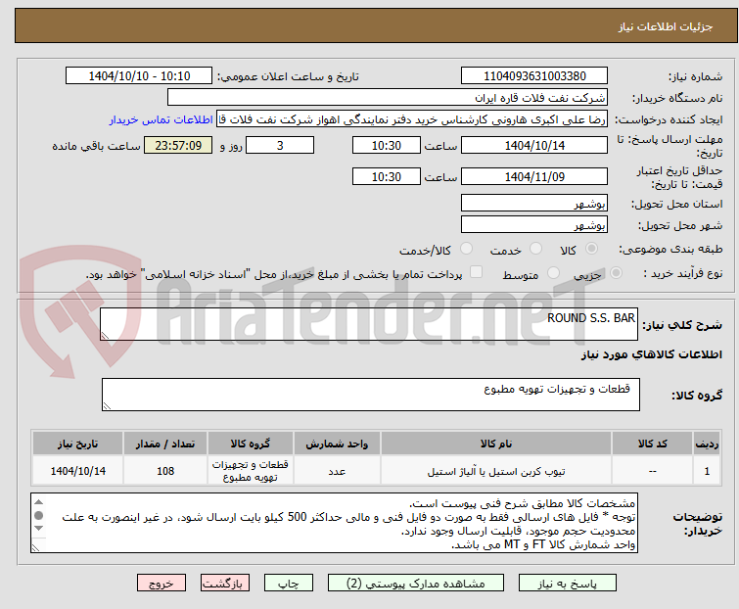
Task: Select the خدمت radio button
Action: coord(535,249)
